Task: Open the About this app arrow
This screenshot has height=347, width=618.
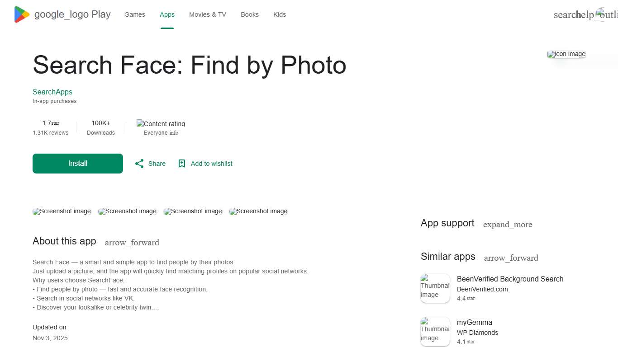Action: [x=132, y=243]
